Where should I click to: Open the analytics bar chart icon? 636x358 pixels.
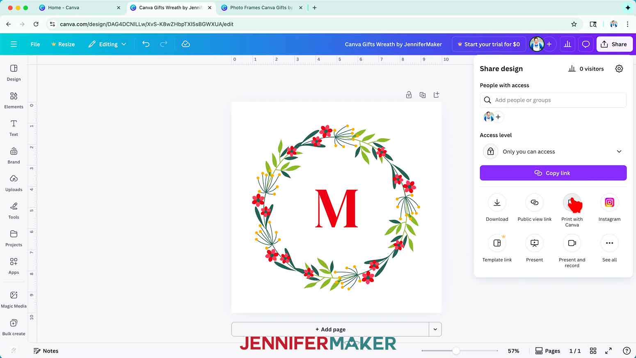click(x=567, y=44)
